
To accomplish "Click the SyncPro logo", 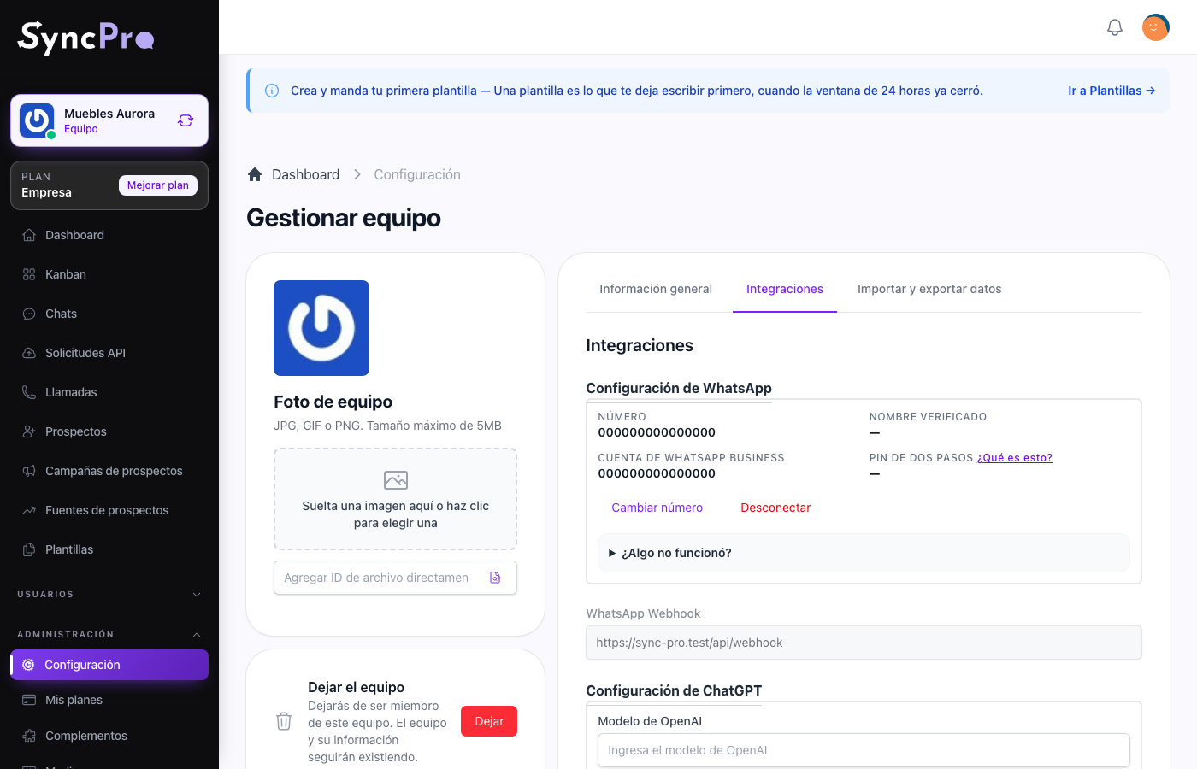I will click(x=85, y=37).
